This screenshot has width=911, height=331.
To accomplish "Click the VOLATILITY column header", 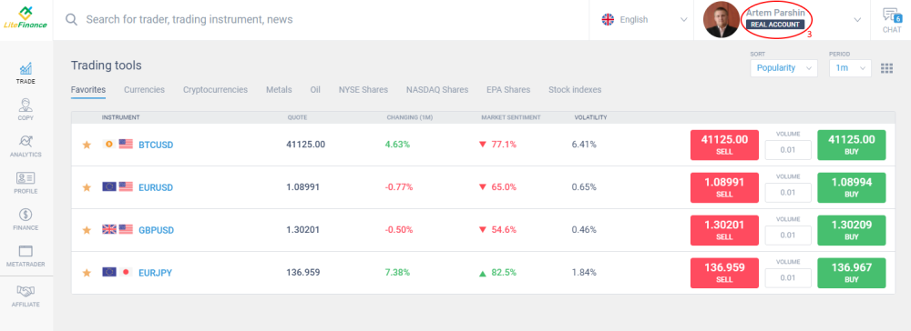I will (x=591, y=117).
